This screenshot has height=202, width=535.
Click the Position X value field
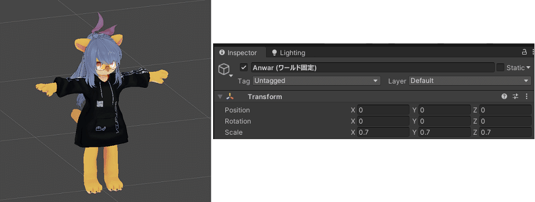[x=383, y=110]
